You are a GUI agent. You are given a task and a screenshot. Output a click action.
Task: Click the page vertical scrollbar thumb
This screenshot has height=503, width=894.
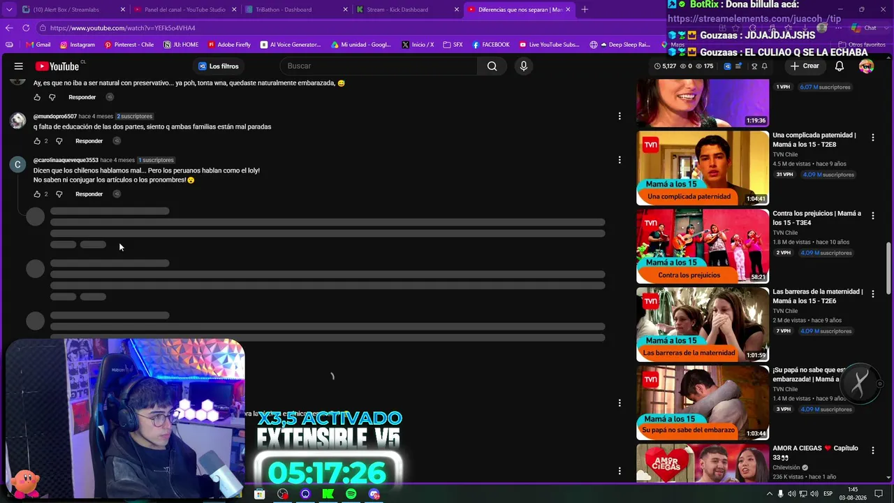888,268
